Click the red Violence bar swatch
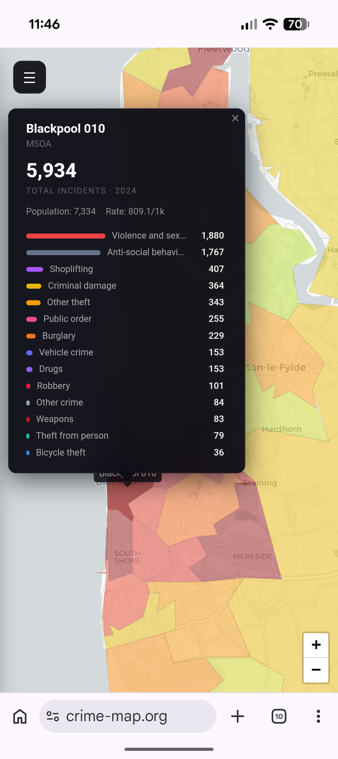The height and width of the screenshot is (759, 338). pos(66,236)
